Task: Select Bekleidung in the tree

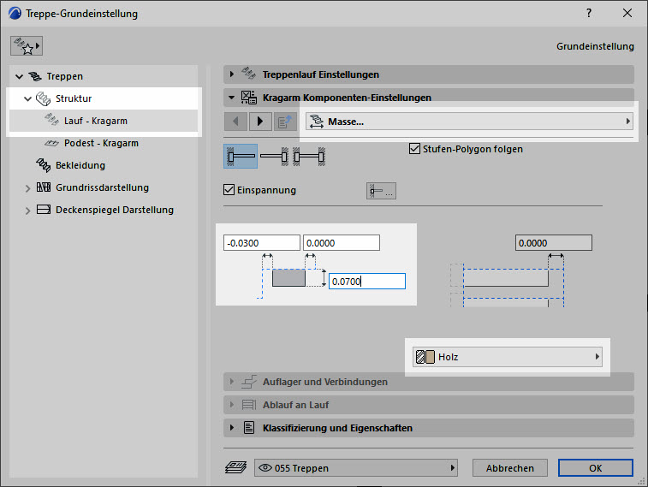Action: [x=80, y=165]
